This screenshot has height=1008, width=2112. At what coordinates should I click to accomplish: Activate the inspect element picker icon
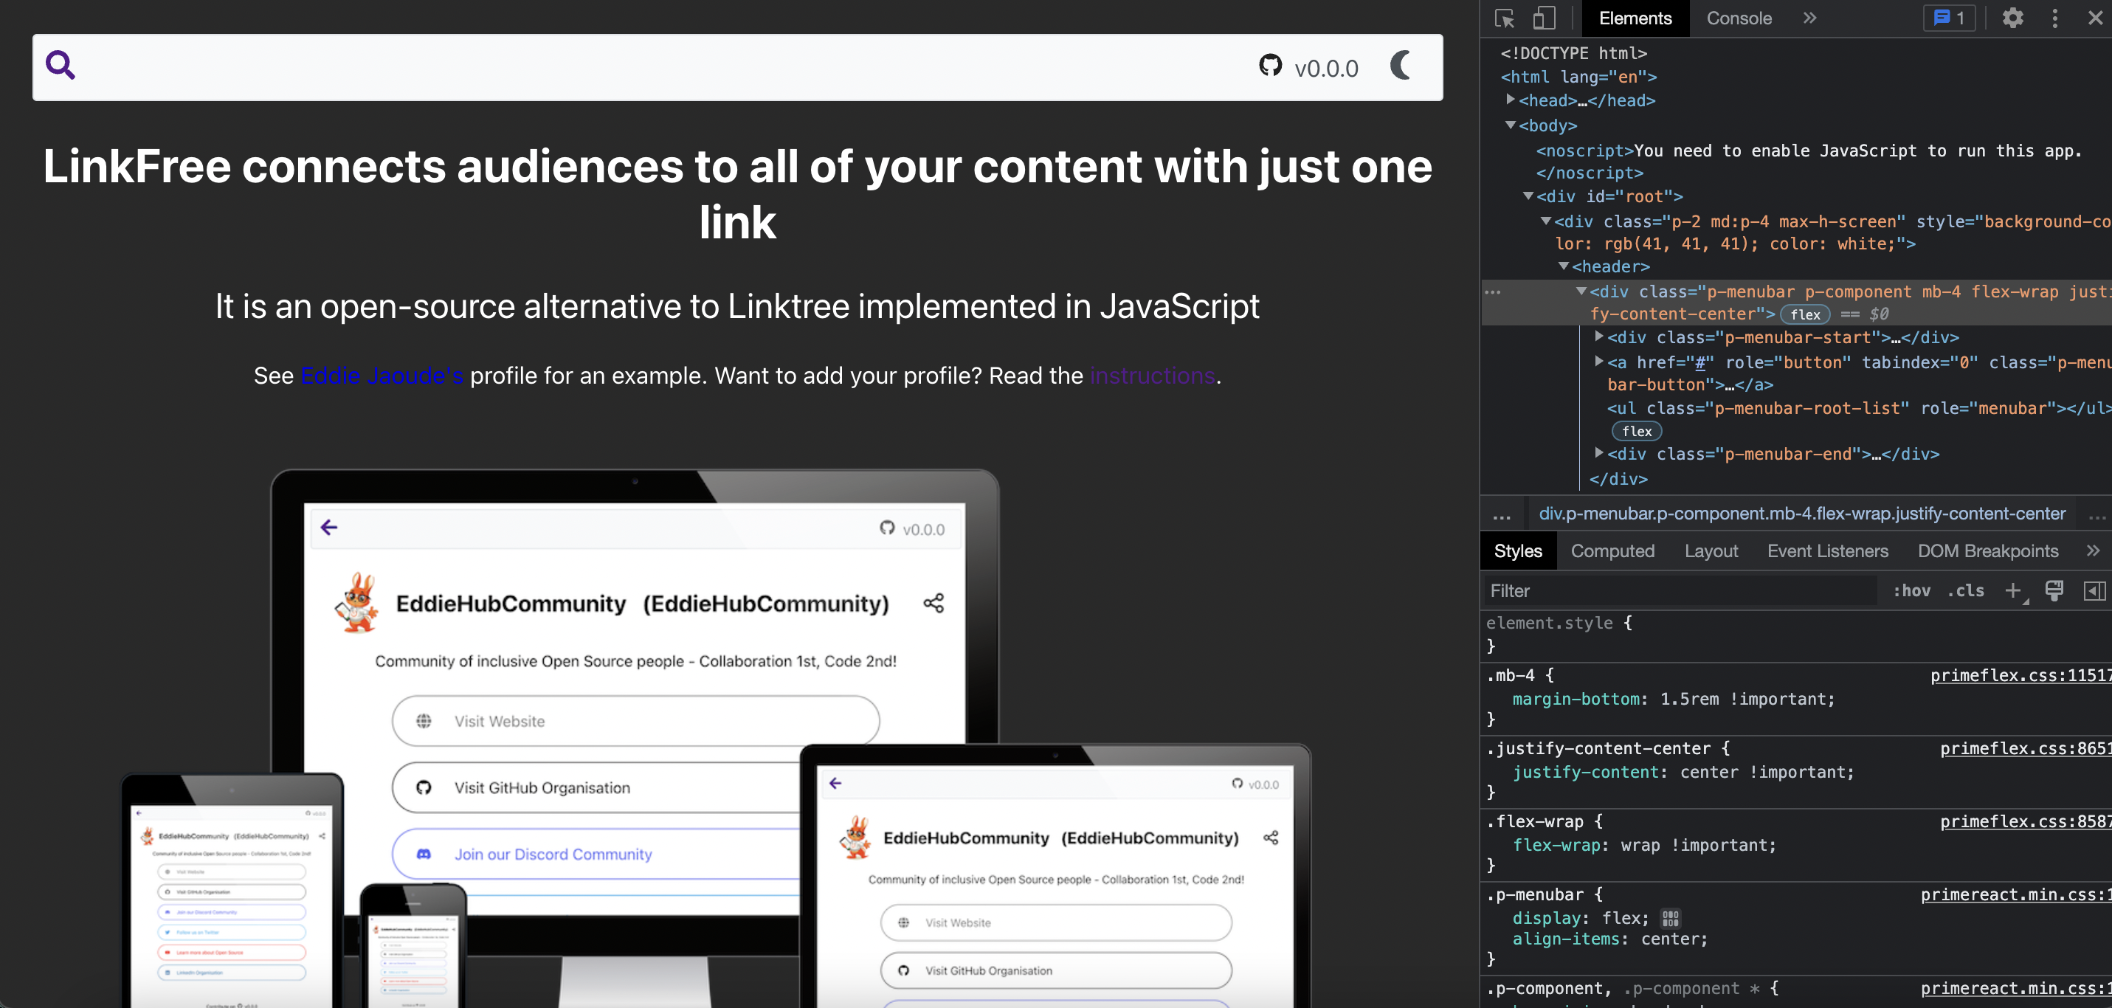(x=1504, y=18)
